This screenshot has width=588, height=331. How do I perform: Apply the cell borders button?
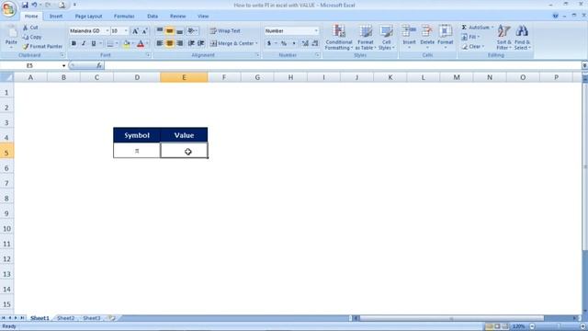click(110, 44)
